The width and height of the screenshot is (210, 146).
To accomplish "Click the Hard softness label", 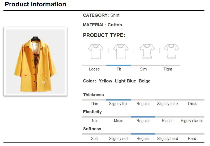I will click(x=192, y=139).
